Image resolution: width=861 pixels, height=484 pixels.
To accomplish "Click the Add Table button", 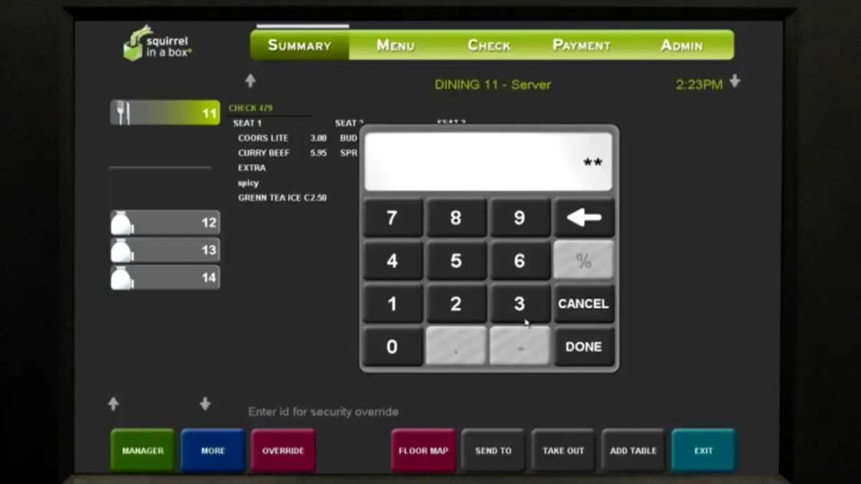I will [x=634, y=450].
